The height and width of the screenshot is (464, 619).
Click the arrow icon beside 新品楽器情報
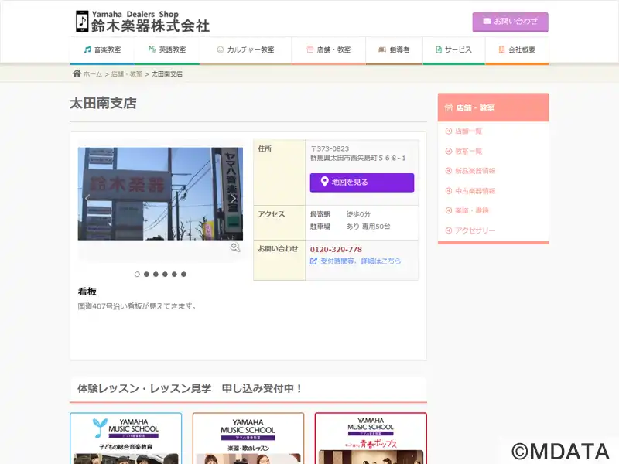[449, 171]
